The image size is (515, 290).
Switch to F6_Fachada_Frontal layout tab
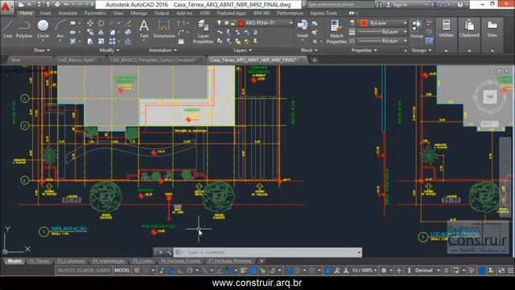coord(180,261)
